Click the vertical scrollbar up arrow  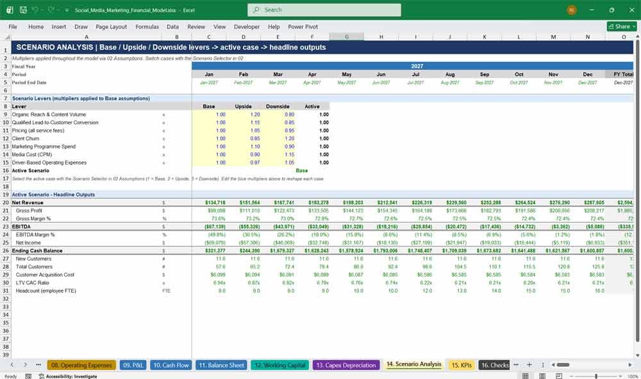tap(637, 36)
